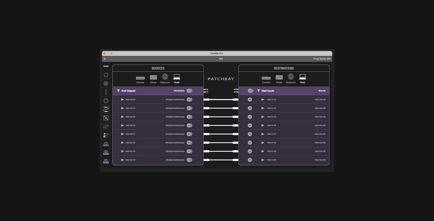Image resolution: width=434 pixels, height=221 pixels.
Task: Remove the Host In 40 connection
Action: [250, 160]
